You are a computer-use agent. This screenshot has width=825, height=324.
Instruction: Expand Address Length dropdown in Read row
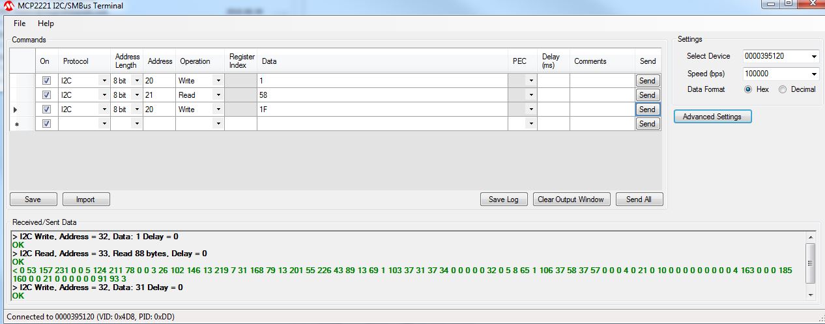click(x=137, y=95)
